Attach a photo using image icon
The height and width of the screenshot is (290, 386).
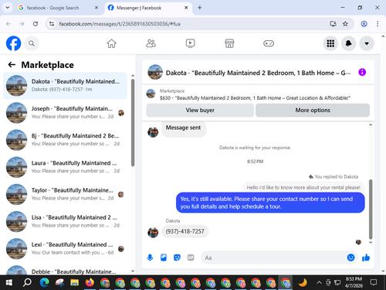(x=164, y=258)
